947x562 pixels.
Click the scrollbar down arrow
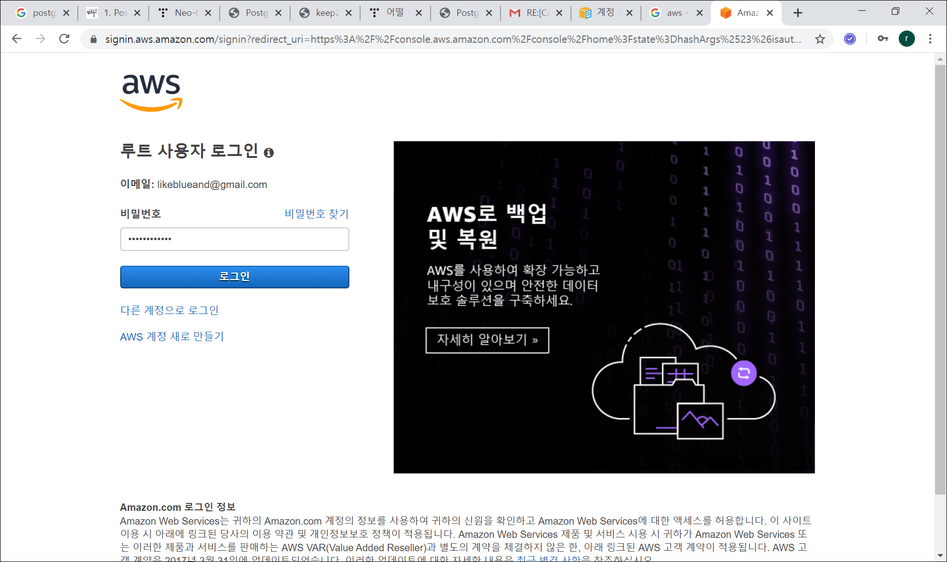click(940, 556)
